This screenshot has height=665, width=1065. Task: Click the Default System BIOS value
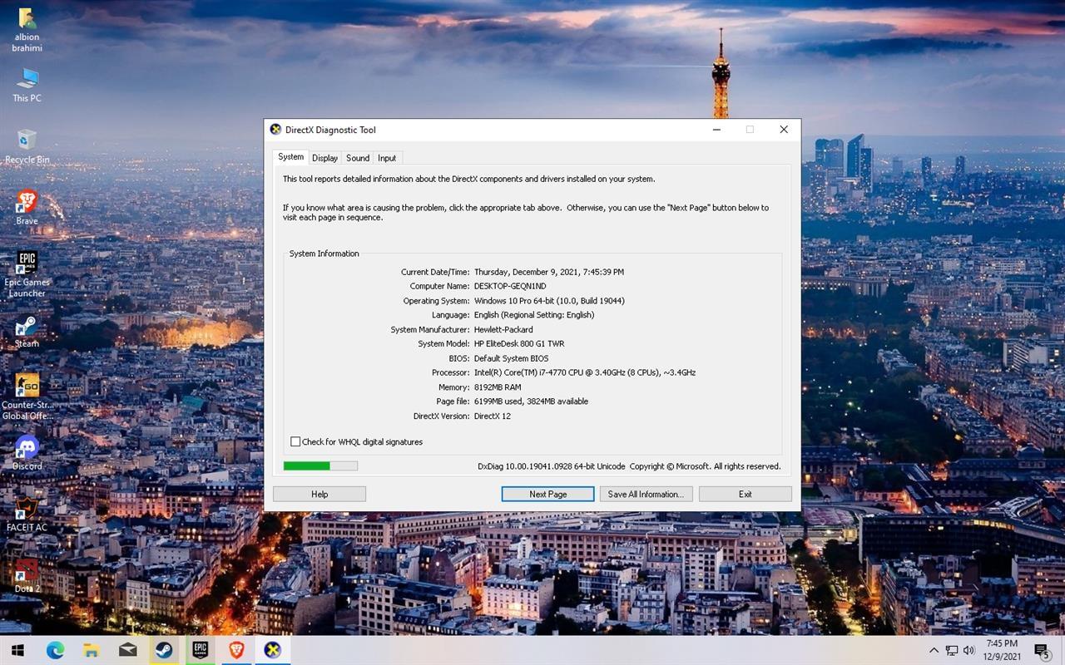click(x=511, y=358)
